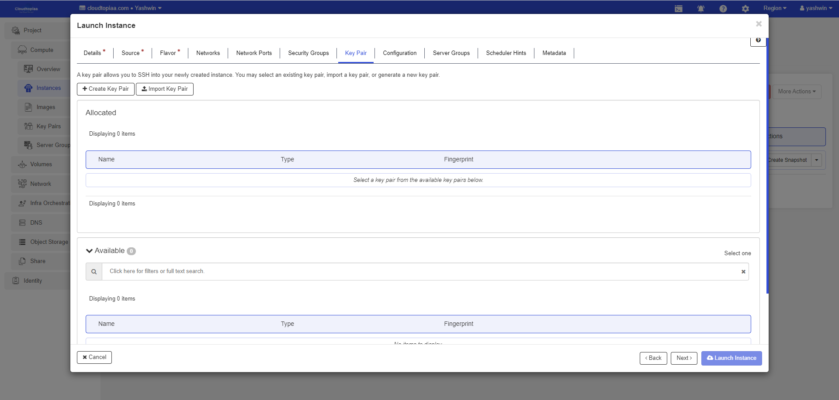Click the Import Key Pair button
The height and width of the screenshot is (400, 839).
click(x=165, y=89)
